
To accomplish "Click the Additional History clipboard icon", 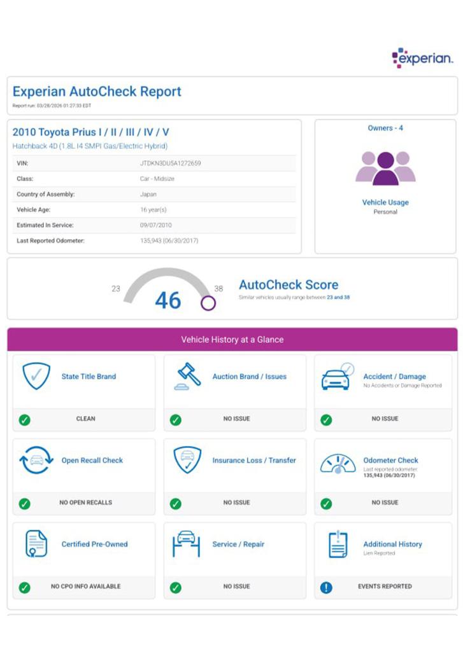I will (338, 545).
